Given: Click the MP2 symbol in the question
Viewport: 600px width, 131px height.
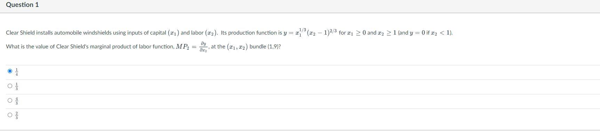Looking at the screenshot, I should (x=183, y=47).
